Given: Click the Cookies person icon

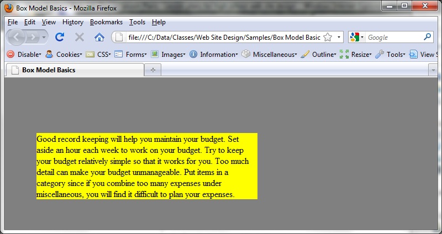Looking at the screenshot, I should click(x=49, y=54).
